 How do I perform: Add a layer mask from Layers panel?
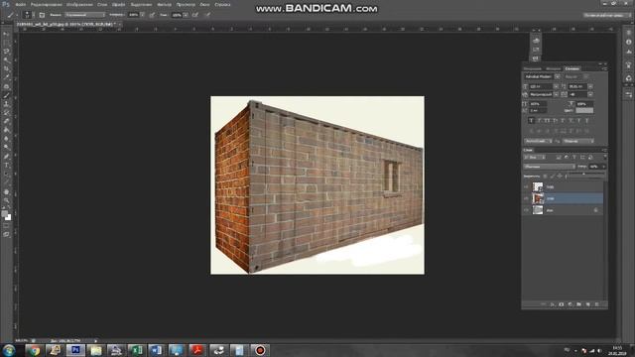(562, 304)
